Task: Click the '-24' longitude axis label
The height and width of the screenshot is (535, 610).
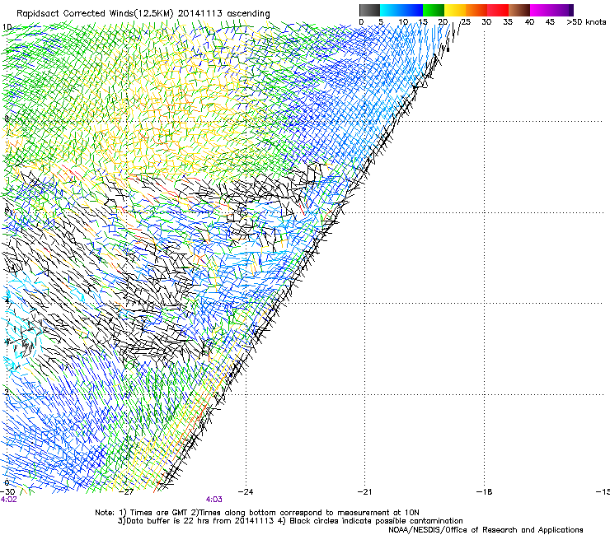Action: click(x=246, y=492)
